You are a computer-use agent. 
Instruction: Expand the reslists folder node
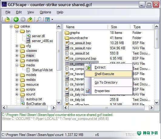17,80
